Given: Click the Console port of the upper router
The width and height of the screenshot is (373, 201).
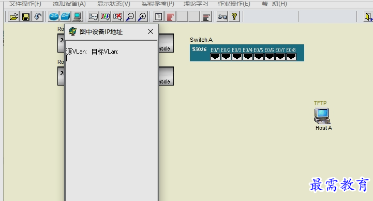Looking at the screenshot, I should 165,48.
